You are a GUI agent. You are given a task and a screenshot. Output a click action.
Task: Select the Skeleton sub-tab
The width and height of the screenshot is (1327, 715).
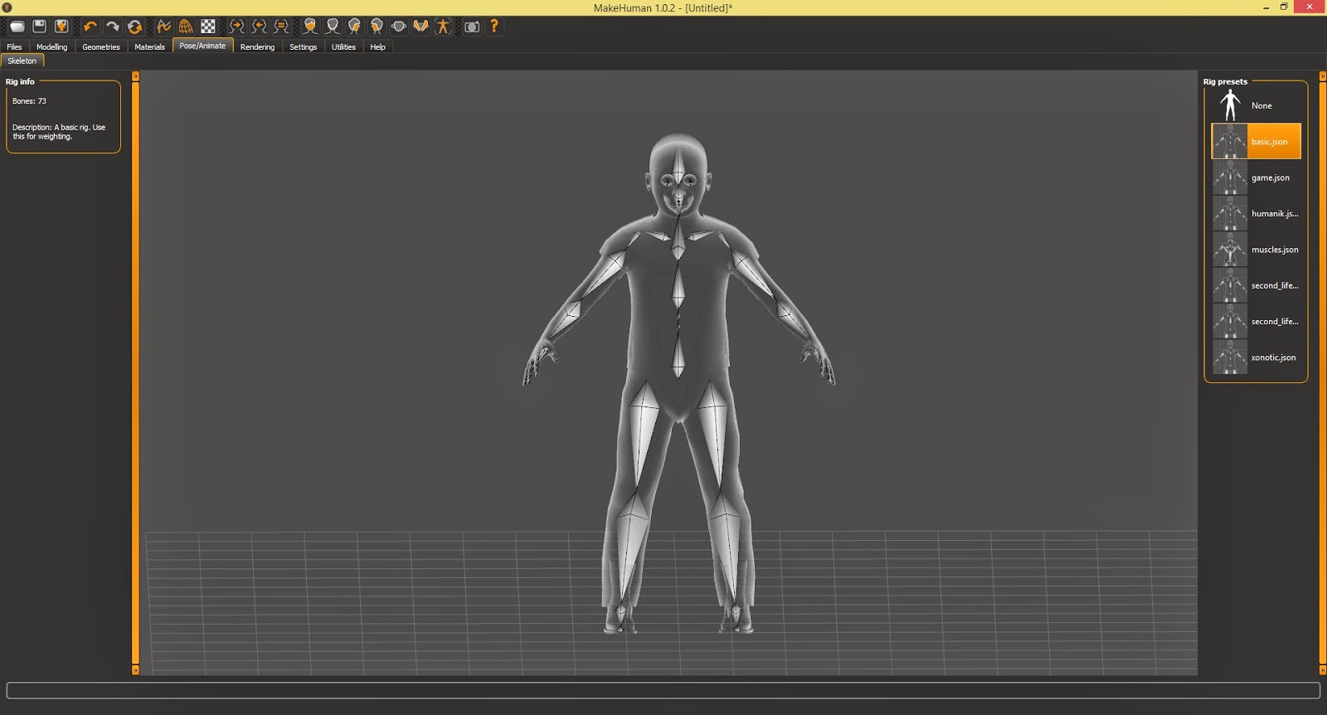pos(22,61)
